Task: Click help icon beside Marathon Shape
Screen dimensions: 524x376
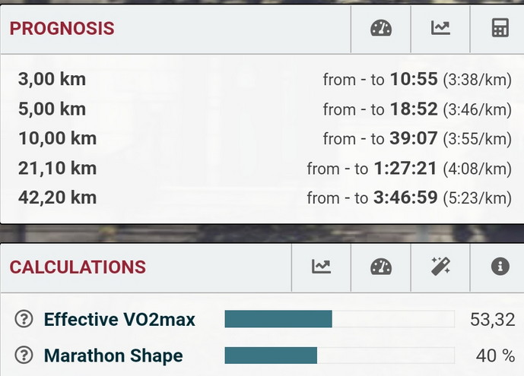Action: (24, 355)
